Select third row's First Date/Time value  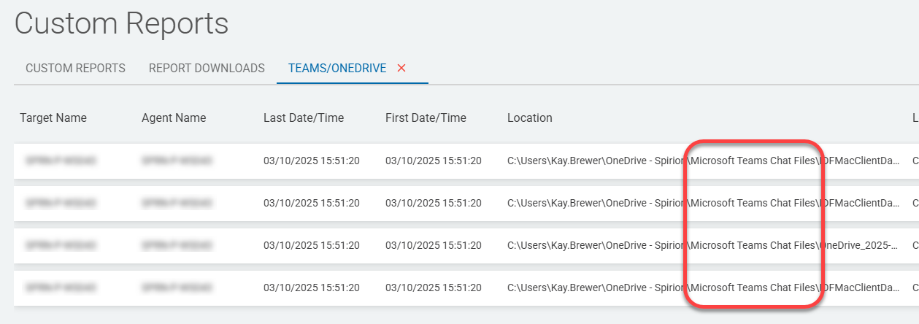coord(434,246)
